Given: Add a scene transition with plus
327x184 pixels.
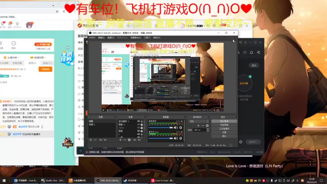Looking at the screenshot, I should pos(198,126).
